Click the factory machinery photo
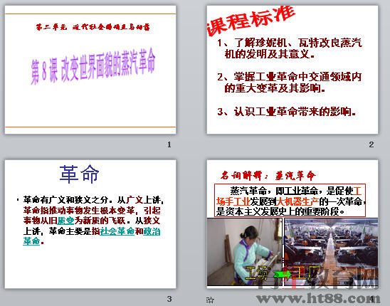This screenshot has width=390, height=306. click(x=331, y=252)
